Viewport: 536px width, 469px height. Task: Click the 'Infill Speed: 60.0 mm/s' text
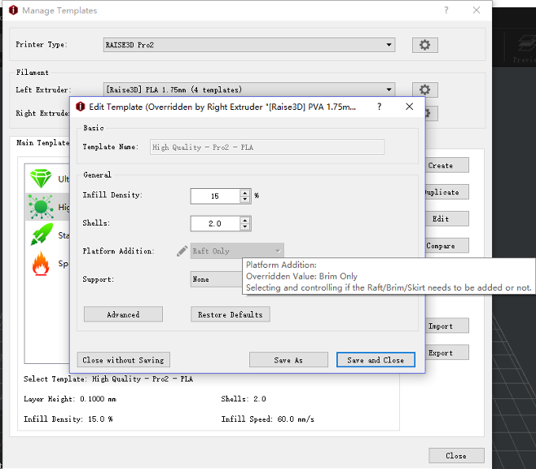268,419
